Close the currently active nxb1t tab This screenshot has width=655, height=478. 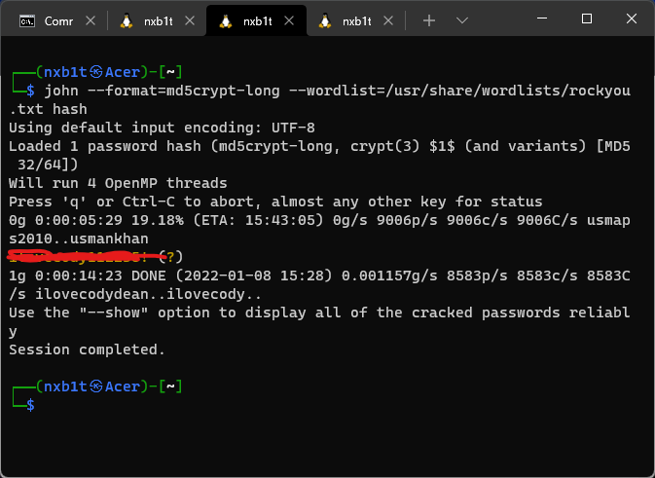tap(290, 20)
